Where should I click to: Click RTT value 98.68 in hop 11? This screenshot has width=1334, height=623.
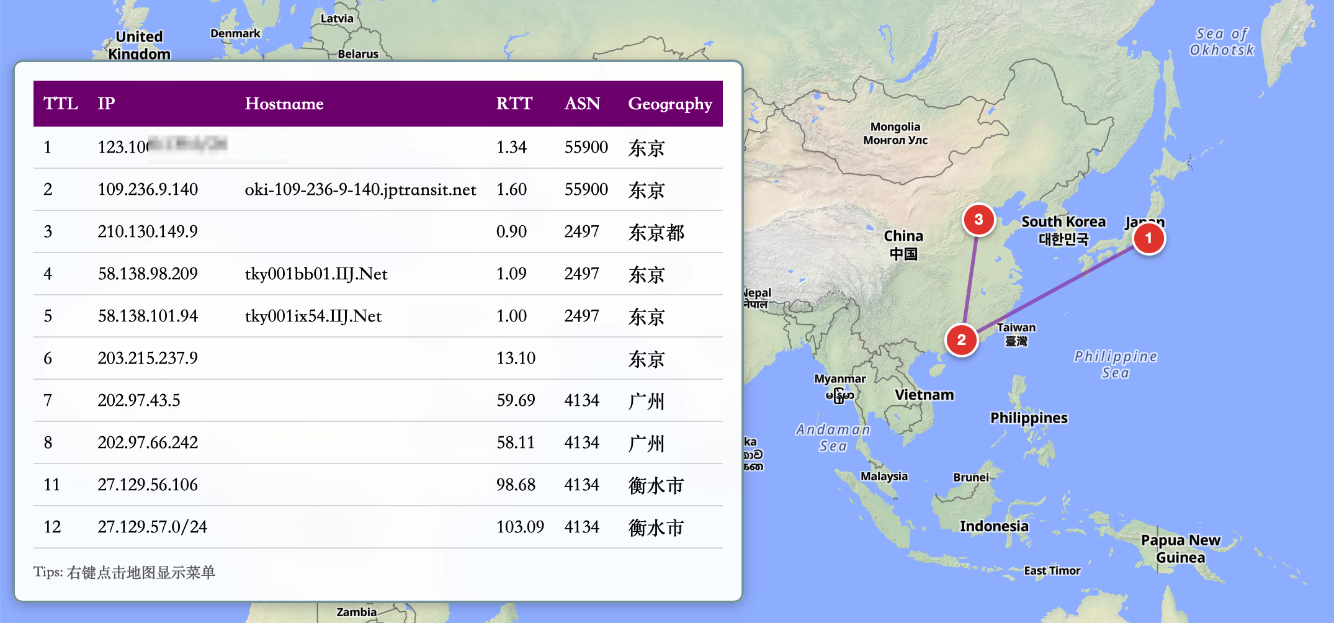click(516, 485)
